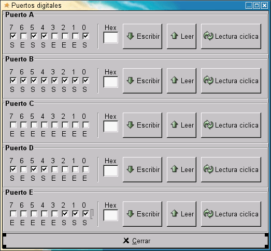The height and width of the screenshot is (251, 271).
Task: Click the Hex input field of Puerto A
Action: click(110, 38)
